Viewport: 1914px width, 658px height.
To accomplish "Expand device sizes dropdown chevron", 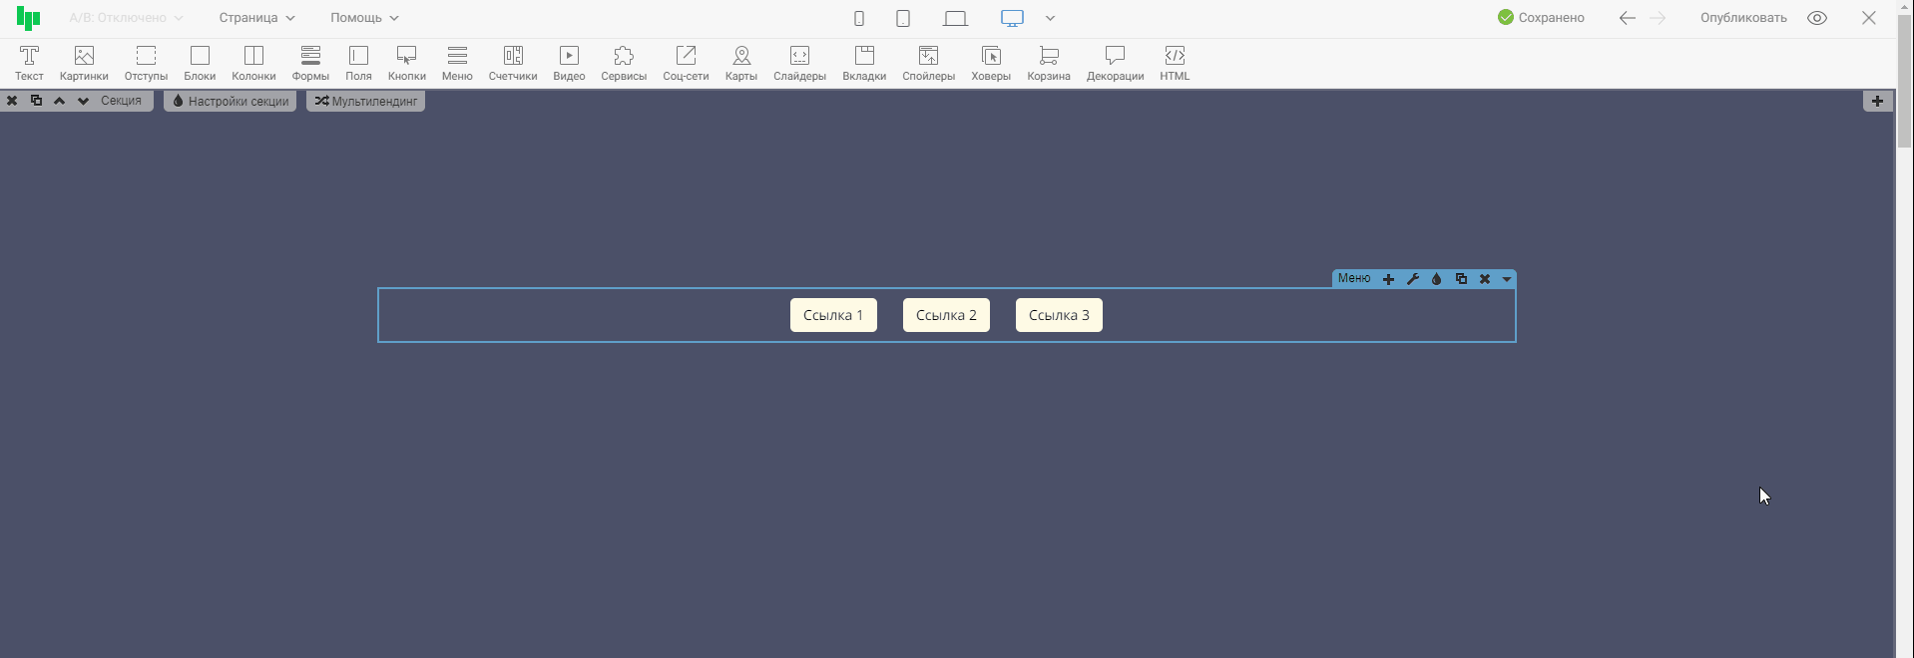I will click(x=1050, y=18).
